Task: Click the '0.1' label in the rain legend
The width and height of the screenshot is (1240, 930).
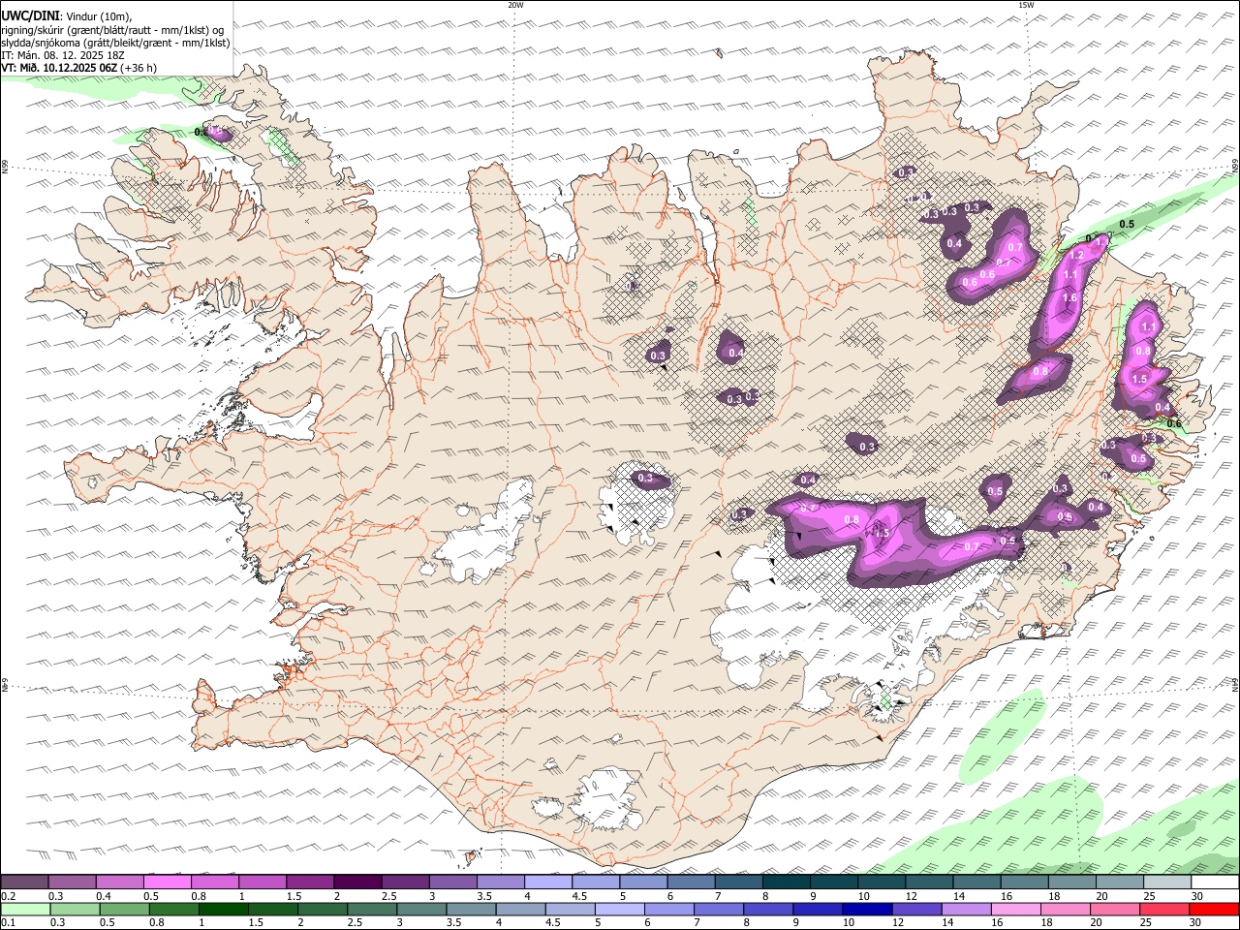Action: pyautogui.click(x=9, y=923)
